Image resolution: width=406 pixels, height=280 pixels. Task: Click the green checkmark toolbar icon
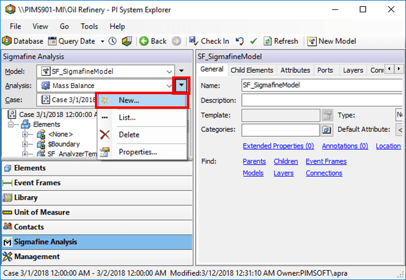254,41
